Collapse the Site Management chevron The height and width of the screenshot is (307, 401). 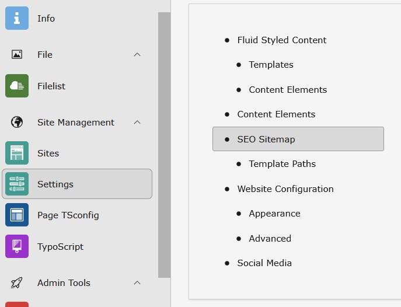click(137, 122)
